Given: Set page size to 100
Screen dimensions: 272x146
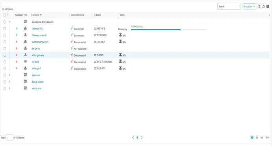Looking at the screenshot, I should click(267, 137).
